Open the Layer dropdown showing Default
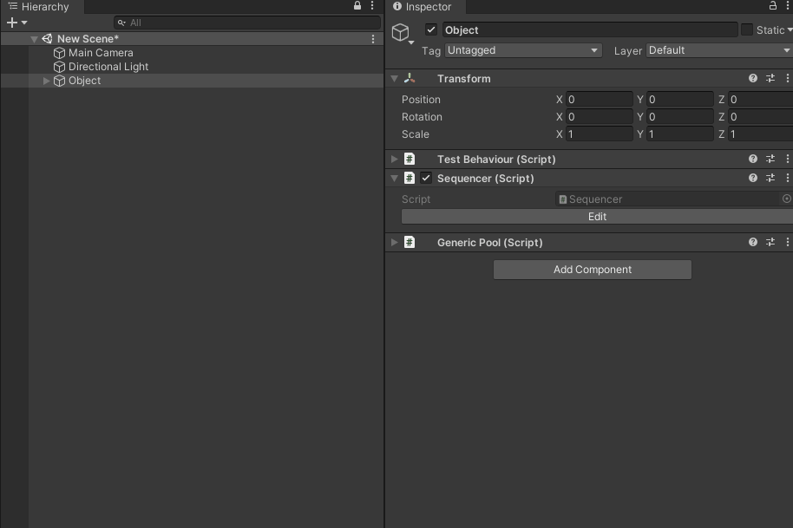793x528 pixels. 719,50
